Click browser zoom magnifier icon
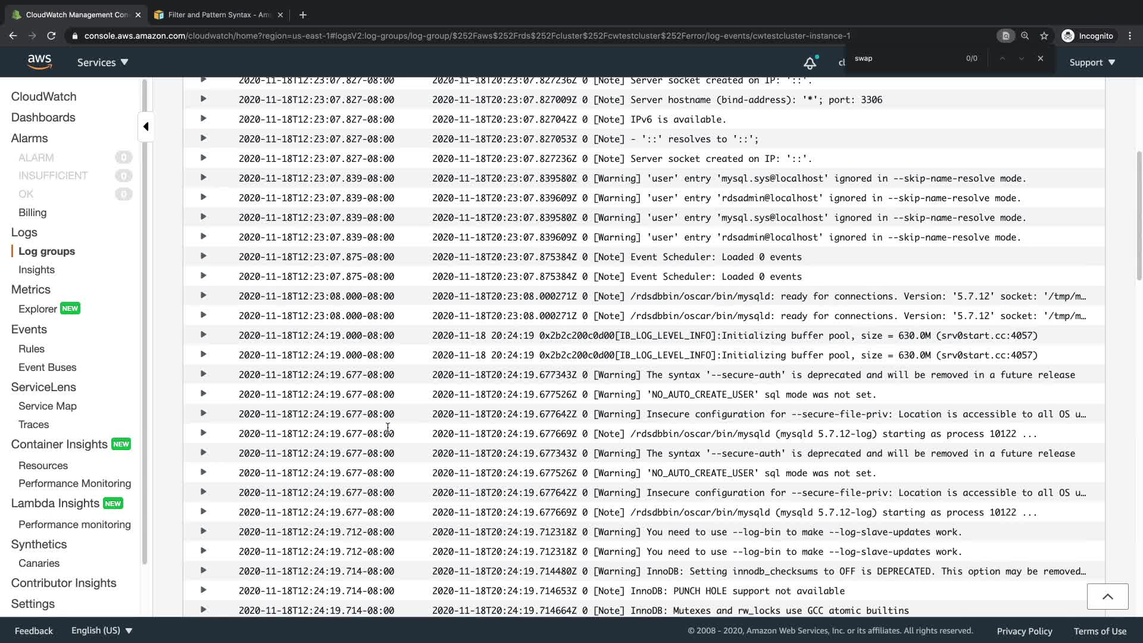Viewport: 1143px width, 643px height. (x=1025, y=36)
